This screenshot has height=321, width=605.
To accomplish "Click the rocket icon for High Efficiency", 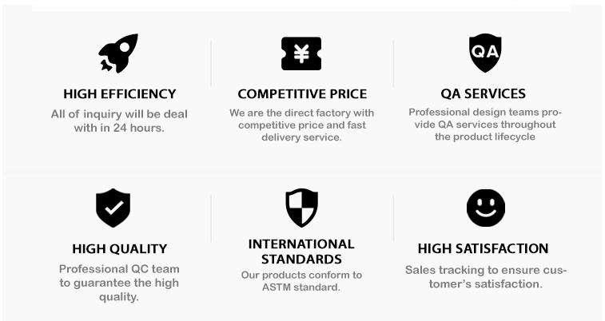I will pyautogui.click(x=118, y=53).
